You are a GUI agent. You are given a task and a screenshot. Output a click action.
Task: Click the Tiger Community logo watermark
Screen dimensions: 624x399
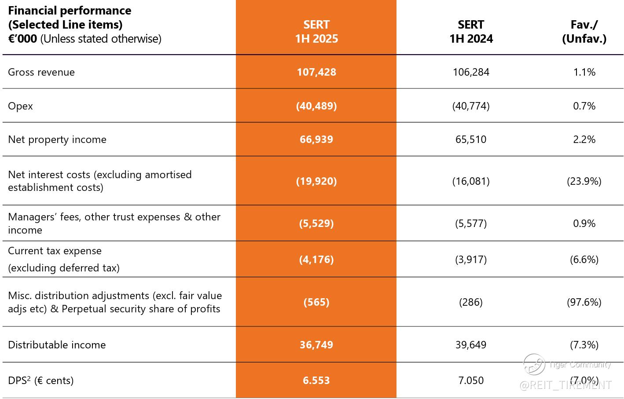click(x=534, y=364)
